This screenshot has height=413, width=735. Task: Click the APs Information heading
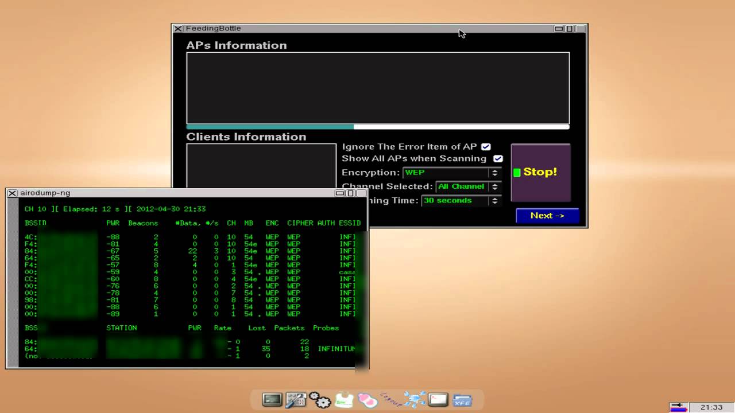coord(237,45)
